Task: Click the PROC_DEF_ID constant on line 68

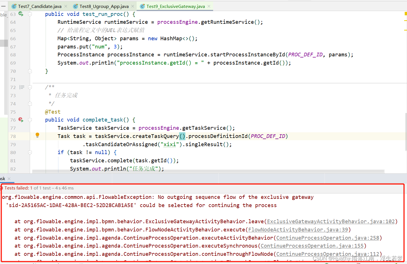Action: pos(305,55)
